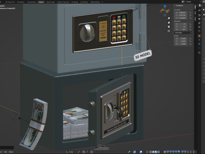Screen dimensions: 205x154
Task: Open the shading options dropdown arrow
Action: [x=161, y=152]
